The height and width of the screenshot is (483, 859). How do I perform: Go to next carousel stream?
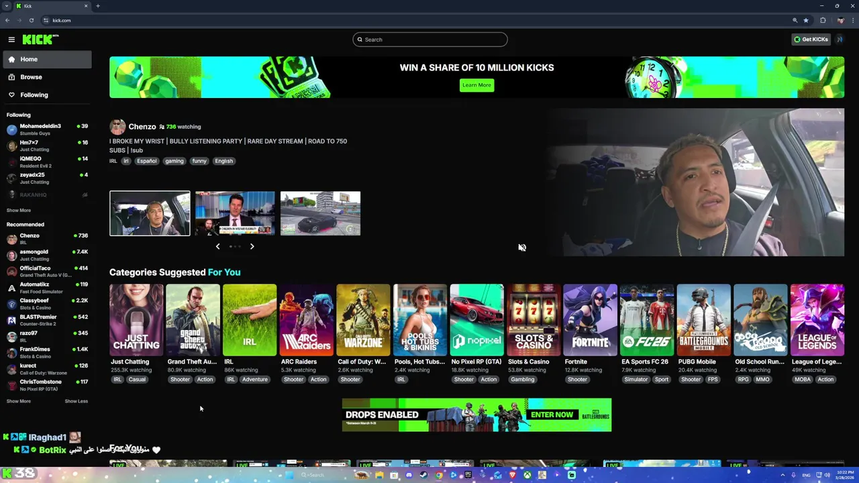tap(252, 246)
